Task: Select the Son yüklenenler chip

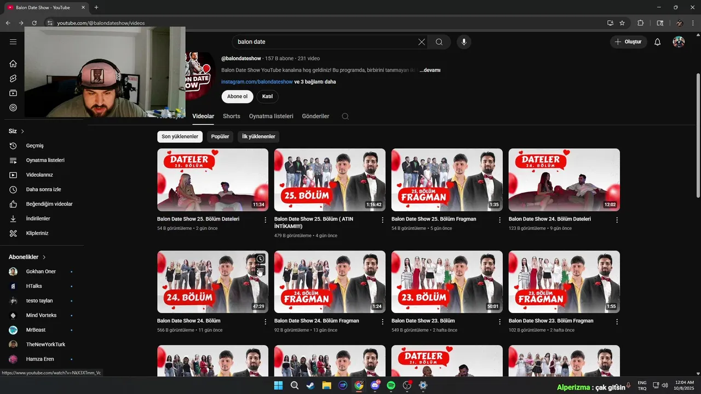Action: coord(180,136)
